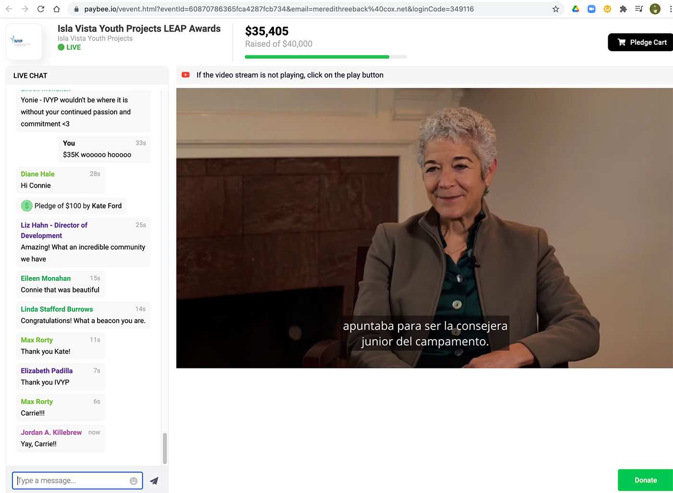Click the red YouTube play icon
673x493 pixels.
pyautogui.click(x=186, y=75)
